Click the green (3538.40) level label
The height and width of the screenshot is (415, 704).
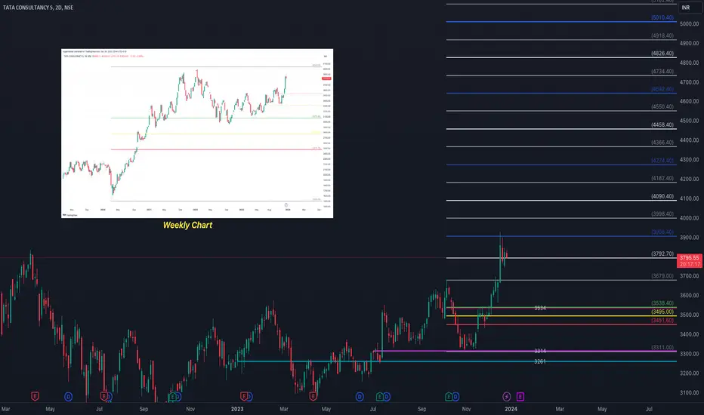662,304
